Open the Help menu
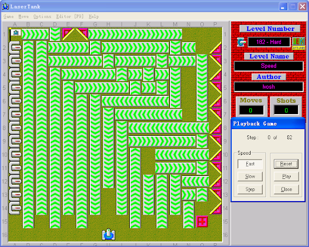The image size is (309, 247). 94,16
